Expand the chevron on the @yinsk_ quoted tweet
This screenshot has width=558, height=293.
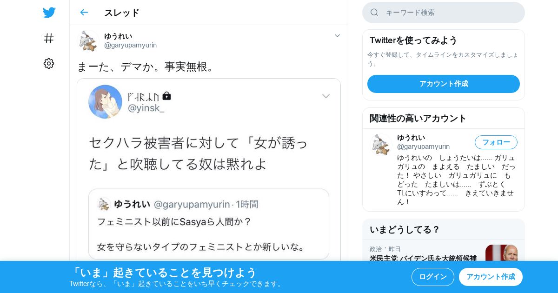[x=326, y=96]
